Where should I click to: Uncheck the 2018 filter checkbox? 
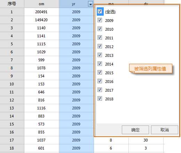[x=100, y=99]
